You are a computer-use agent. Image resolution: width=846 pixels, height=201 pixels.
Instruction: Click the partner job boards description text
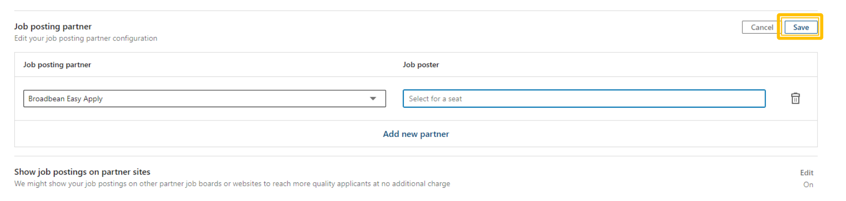[232, 184]
